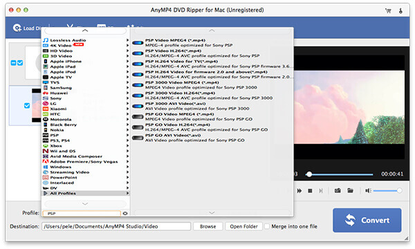Click the Load Disc toolbar icon
Image resolution: width=415 pixels, height=249 pixels.
click(17, 28)
